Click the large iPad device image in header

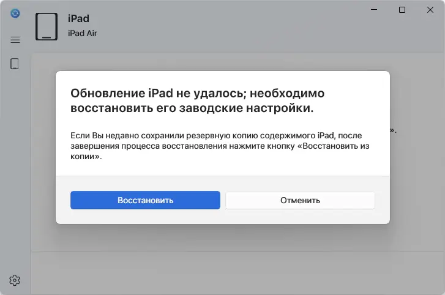pyautogui.click(x=47, y=26)
